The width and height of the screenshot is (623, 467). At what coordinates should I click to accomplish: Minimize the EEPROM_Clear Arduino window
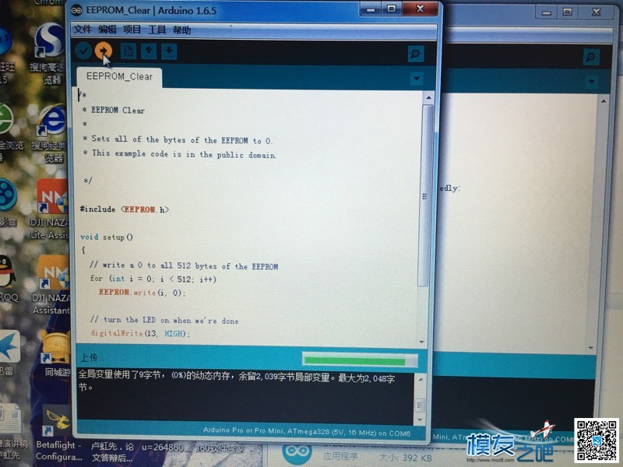(371, 9)
